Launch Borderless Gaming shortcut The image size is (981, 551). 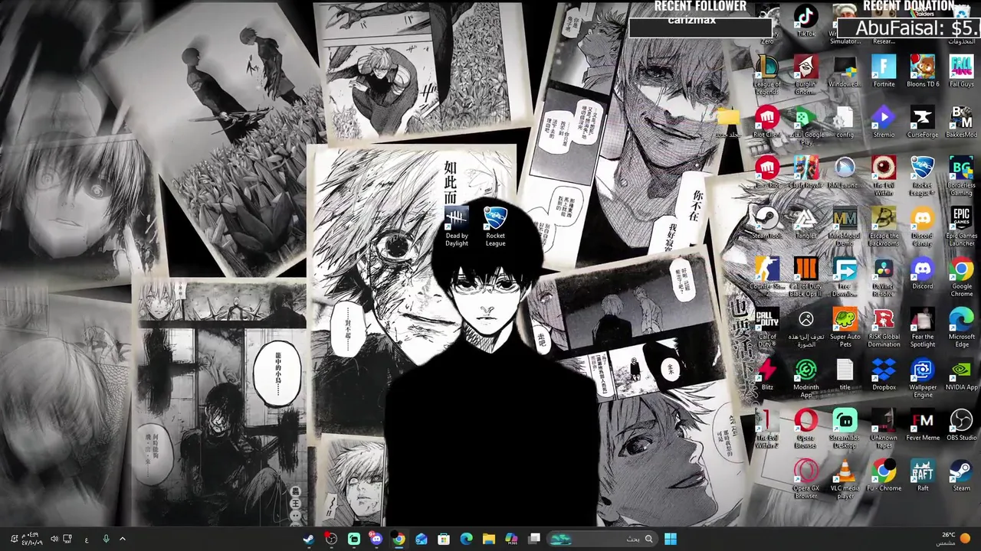point(961,176)
